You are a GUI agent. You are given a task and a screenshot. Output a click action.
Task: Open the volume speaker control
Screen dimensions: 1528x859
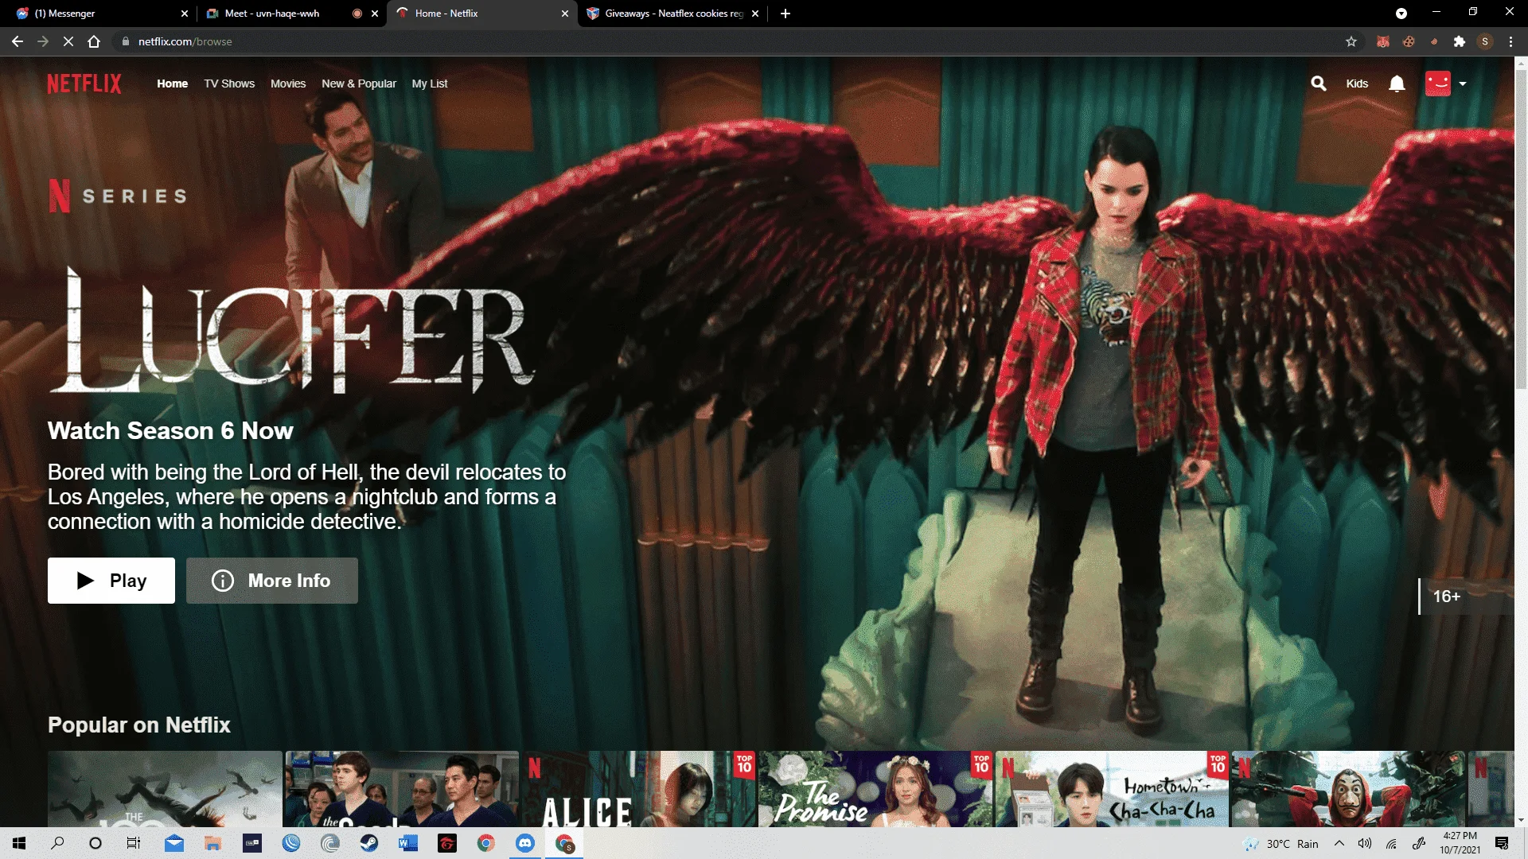pos(1365,844)
